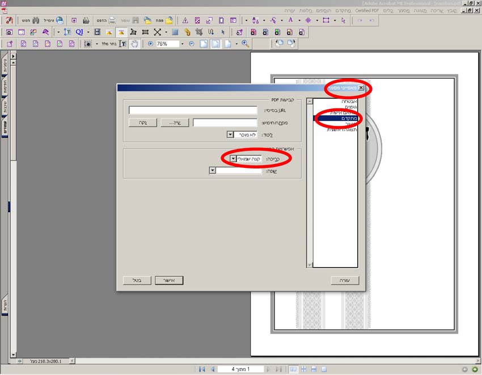
Task: Select Initial View (תצוגה ראשונית) in list
Action: 342,130
